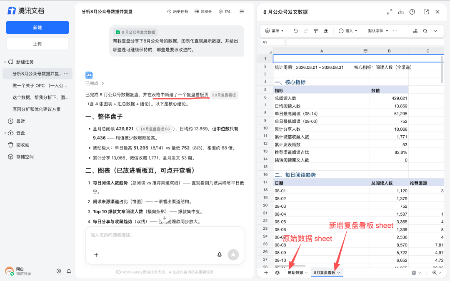
Task: Click the microphone voice input icon
Action: click(x=220, y=255)
